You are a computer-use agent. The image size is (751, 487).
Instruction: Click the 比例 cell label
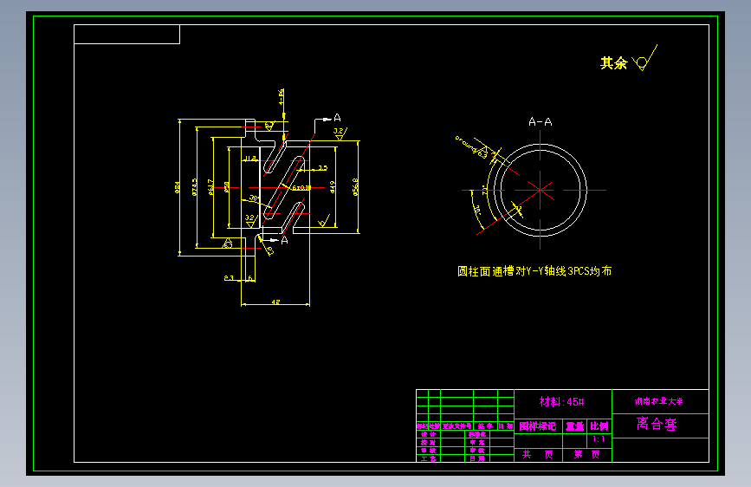tap(599, 426)
